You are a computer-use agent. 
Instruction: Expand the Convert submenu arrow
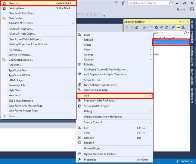click(x=150, y=59)
